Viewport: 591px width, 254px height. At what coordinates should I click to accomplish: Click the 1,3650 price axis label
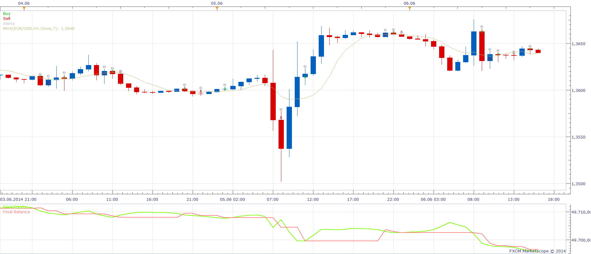578,44
